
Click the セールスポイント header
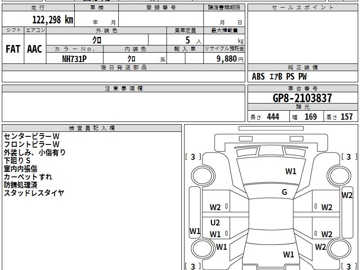(x=302, y=8)
